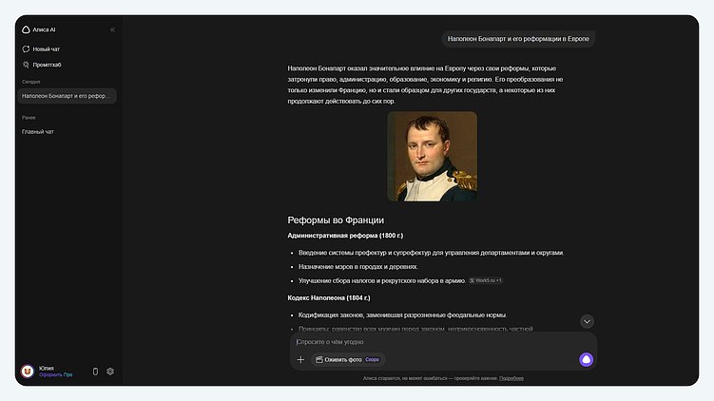The height and width of the screenshot is (401, 714).
Task: Click the Алиса AI logo icon
Action: 26,29
